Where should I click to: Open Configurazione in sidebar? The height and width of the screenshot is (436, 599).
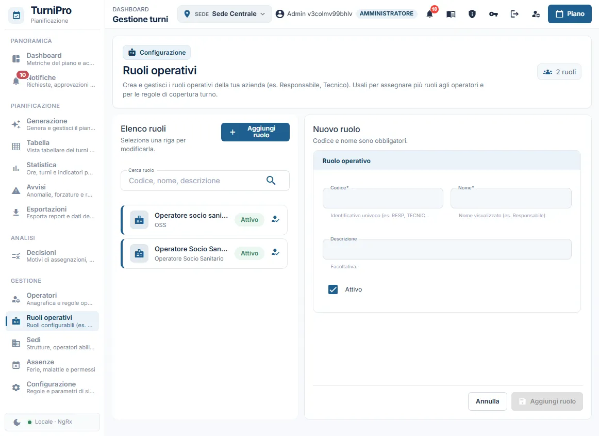[53, 387]
